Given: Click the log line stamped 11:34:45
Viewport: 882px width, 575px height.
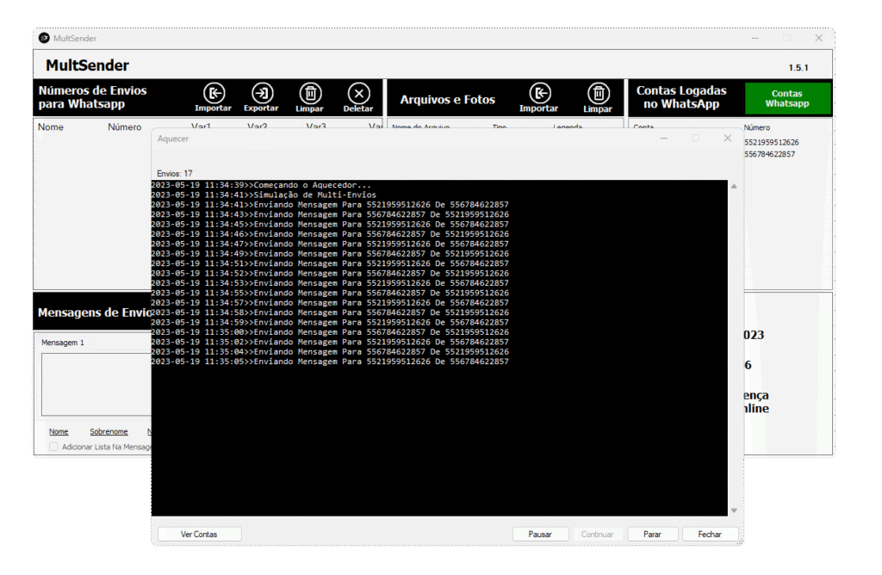Looking at the screenshot, I should pyautogui.click(x=330, y=225).
